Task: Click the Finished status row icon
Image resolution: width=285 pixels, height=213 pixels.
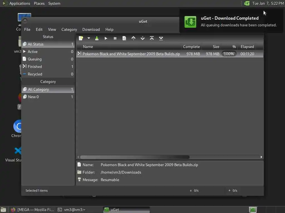Action: click(24, 66)
